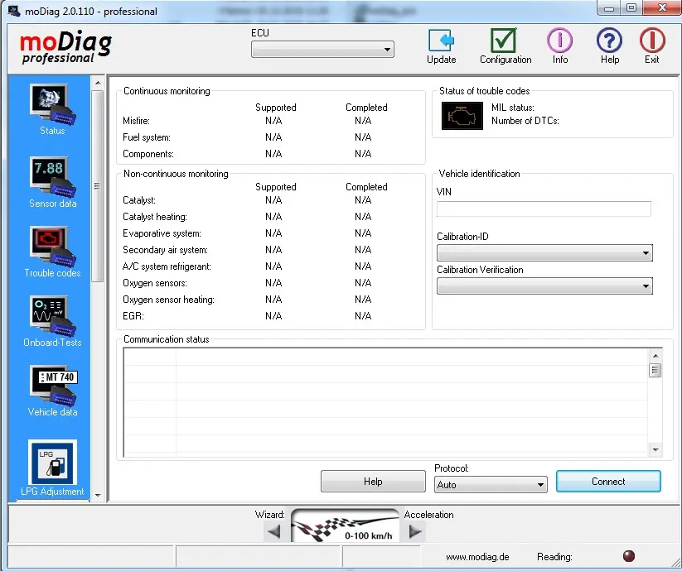Click the Reading status indicator light
The height and width of the screenshot is (571, 682).
tap(628, 556)
